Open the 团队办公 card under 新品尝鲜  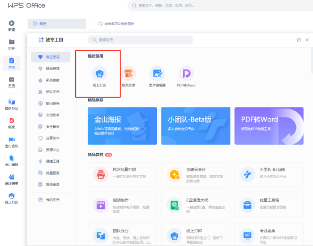pos(122,235)
